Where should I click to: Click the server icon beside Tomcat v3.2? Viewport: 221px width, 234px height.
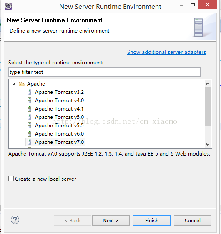[30, 92]
